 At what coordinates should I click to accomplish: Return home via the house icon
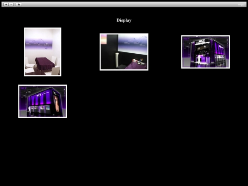pyautogui.click(x=19, y=5)
